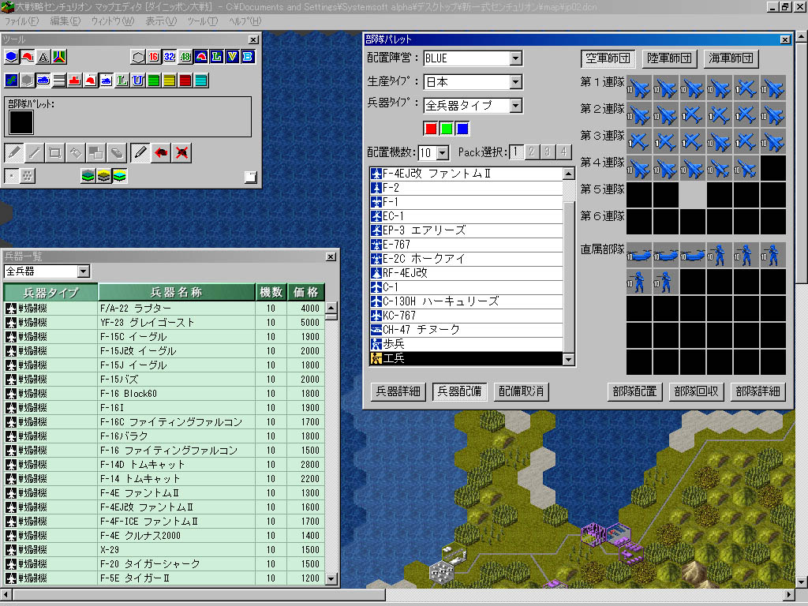Switch to 海軍師団 navy division
This screenshot has width=808, height=606.
click(x=731, y=58)
